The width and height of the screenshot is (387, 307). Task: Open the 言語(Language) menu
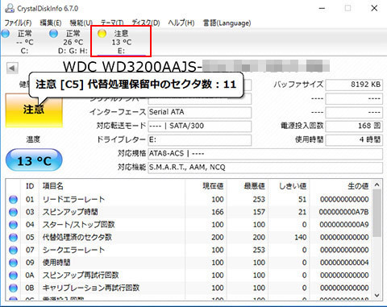[x=227, y=23]
